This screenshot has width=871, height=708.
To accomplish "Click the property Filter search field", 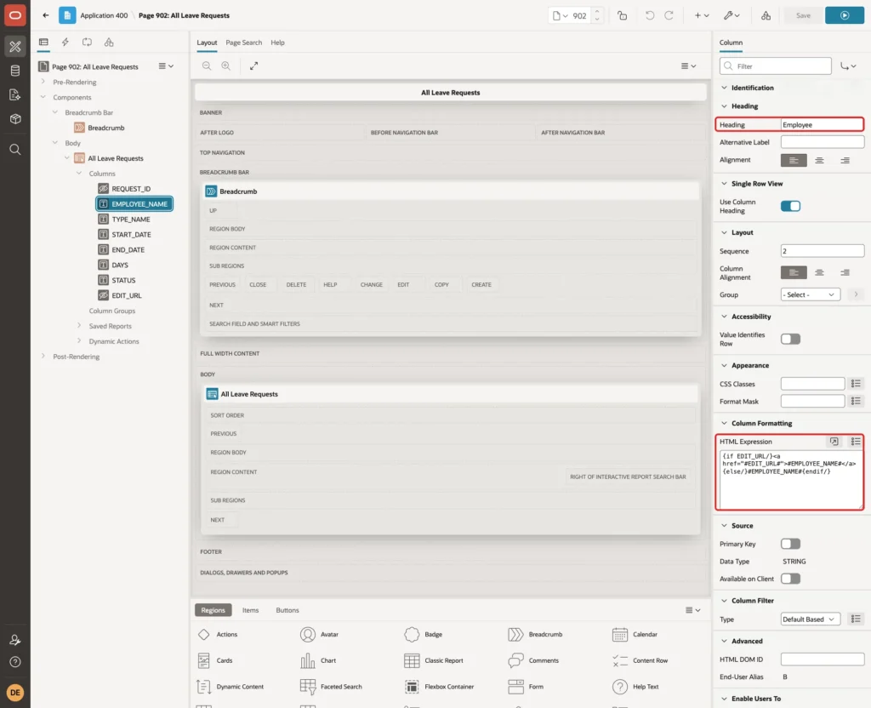I will pyautogui.click(x=776, y=66).
